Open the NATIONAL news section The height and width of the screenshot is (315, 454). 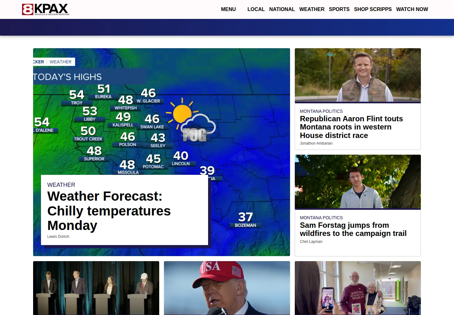tap(282, 9)
